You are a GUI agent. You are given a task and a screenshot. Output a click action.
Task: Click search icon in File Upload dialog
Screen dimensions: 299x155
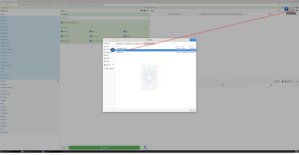click(x=188, y=40)
